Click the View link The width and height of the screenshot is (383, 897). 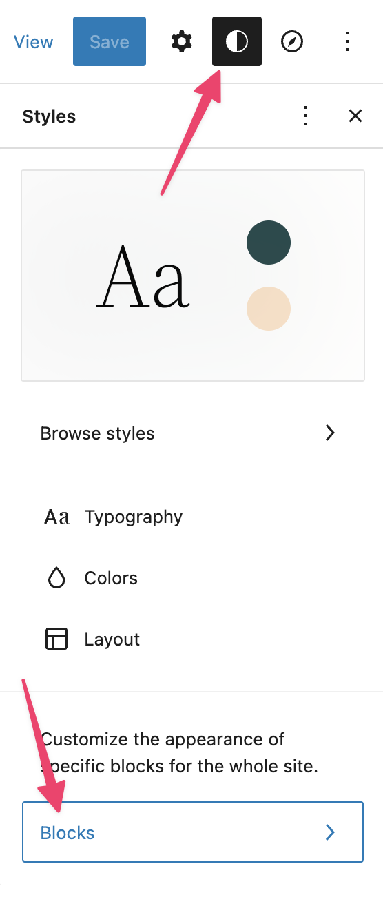coord(33,42)
